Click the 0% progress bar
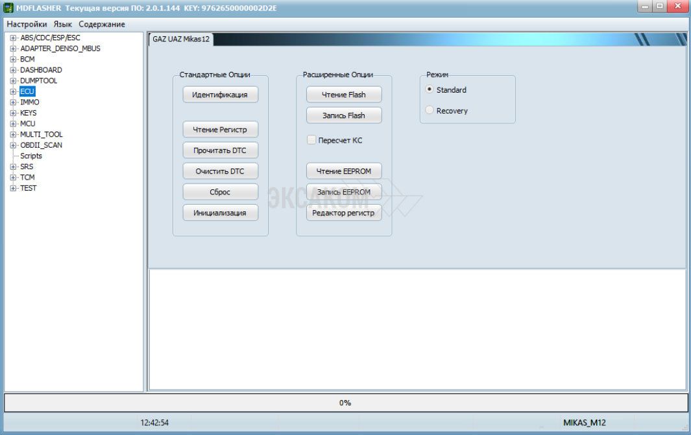Viewport: 691px width, 435px height. pos(345,403)
